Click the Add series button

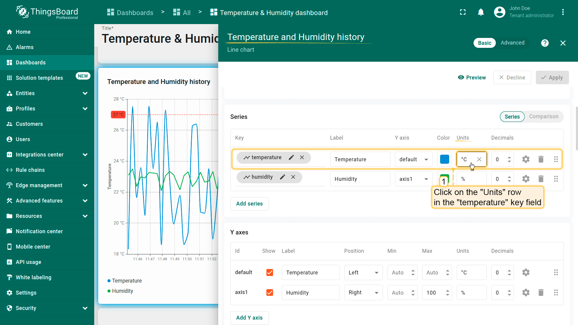[249, 204]
